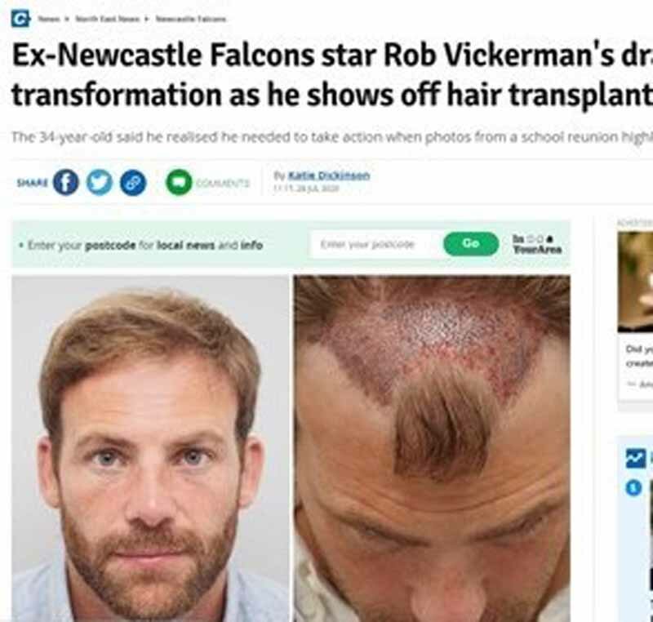Click the blue circled number one badge

(633, 487)
